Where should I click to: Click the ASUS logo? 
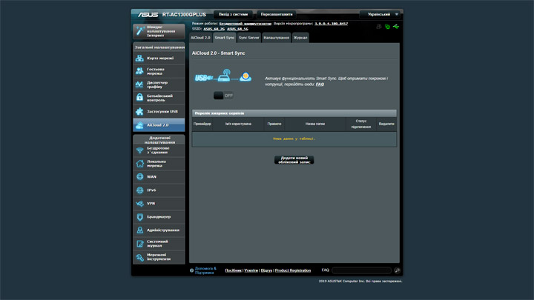click(x=148, y=15)
